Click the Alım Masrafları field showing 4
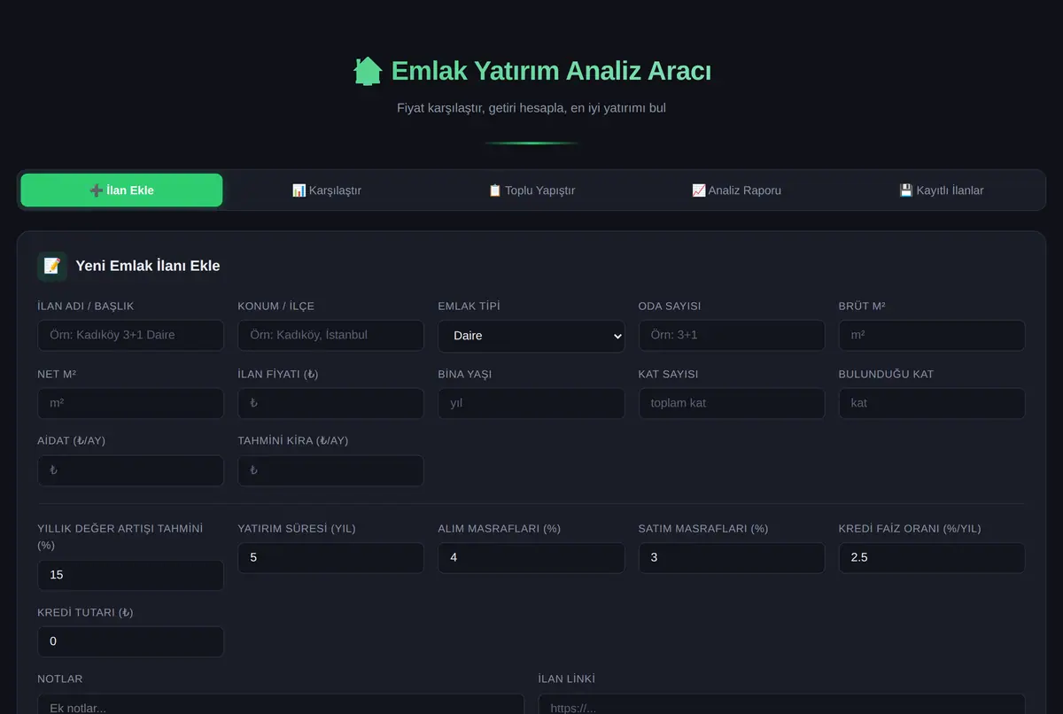This screenshot has height=714, width=1063. click(531, 558)
